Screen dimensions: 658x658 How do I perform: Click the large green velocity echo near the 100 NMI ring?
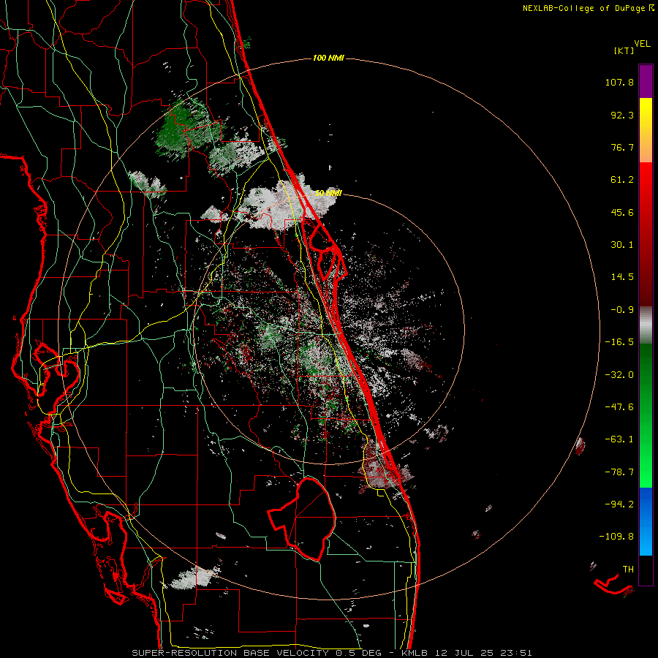[184, 128]
